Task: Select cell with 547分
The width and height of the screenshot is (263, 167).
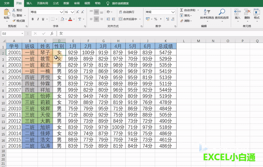Action: coord(166,52)
